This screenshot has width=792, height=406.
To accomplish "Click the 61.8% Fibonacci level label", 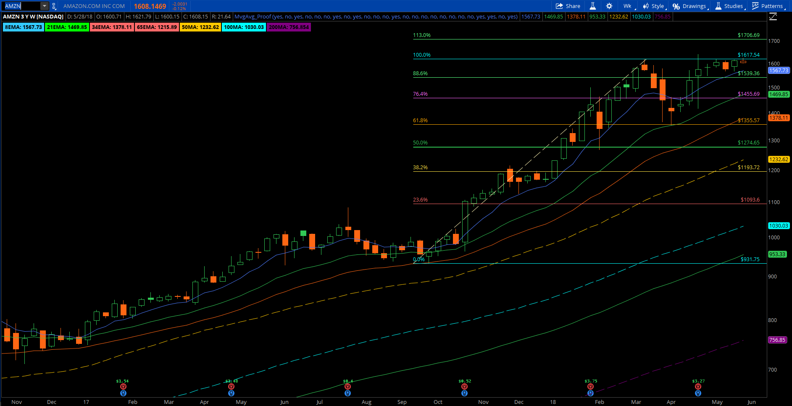I will coord(420,120).
